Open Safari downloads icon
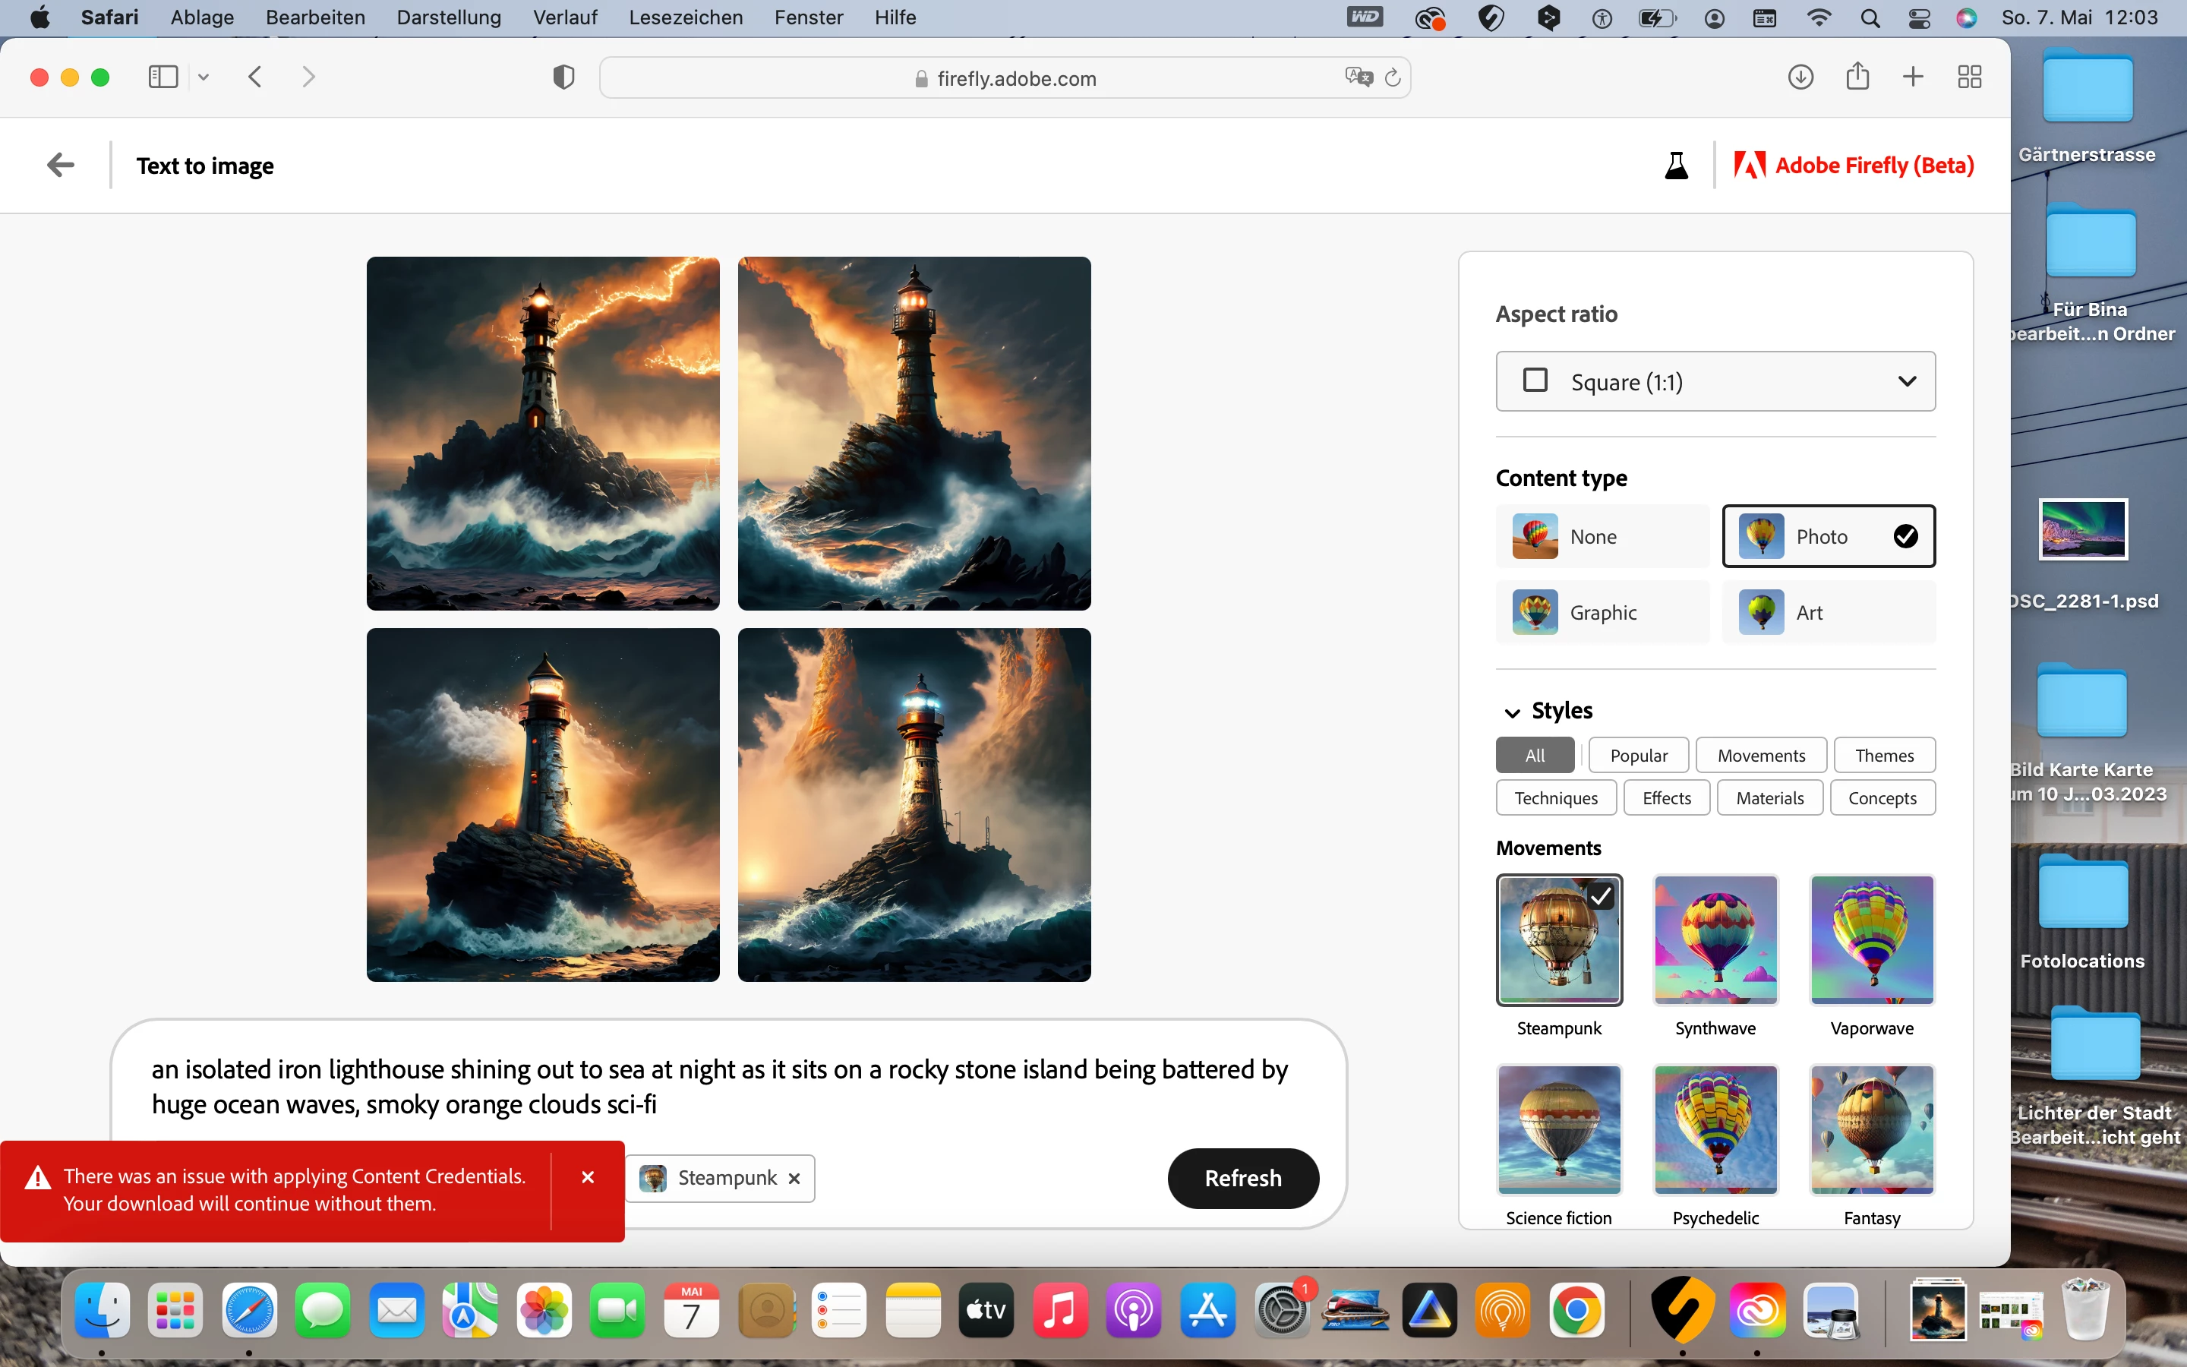Image resolution: width=2187 pixels, height=1367 pixels. point(1800,77)
